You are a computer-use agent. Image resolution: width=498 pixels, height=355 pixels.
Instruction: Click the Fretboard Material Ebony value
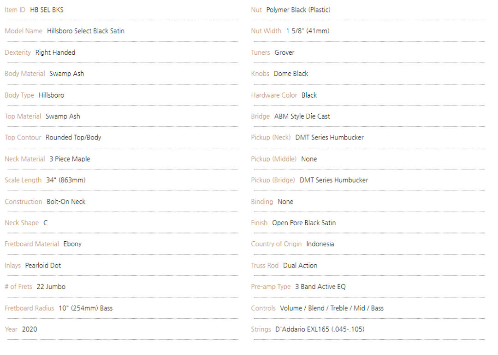pyautogui.click(x=72, y=244)
